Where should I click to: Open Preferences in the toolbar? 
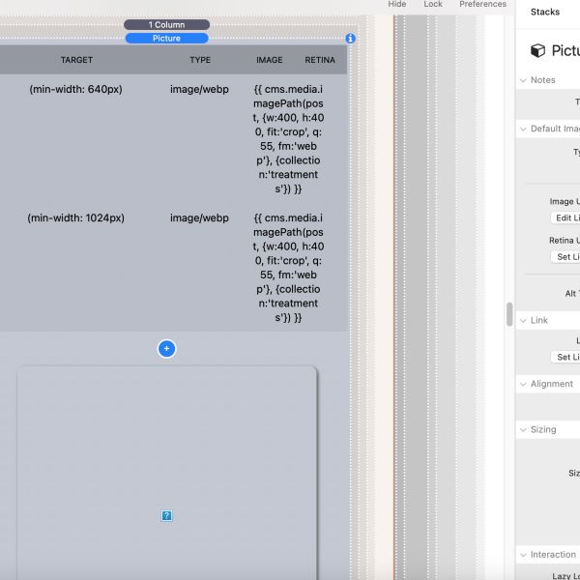point(482,4)
